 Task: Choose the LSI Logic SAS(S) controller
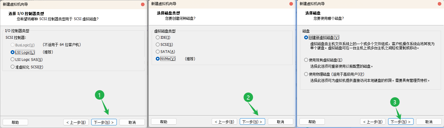point(12,59)
